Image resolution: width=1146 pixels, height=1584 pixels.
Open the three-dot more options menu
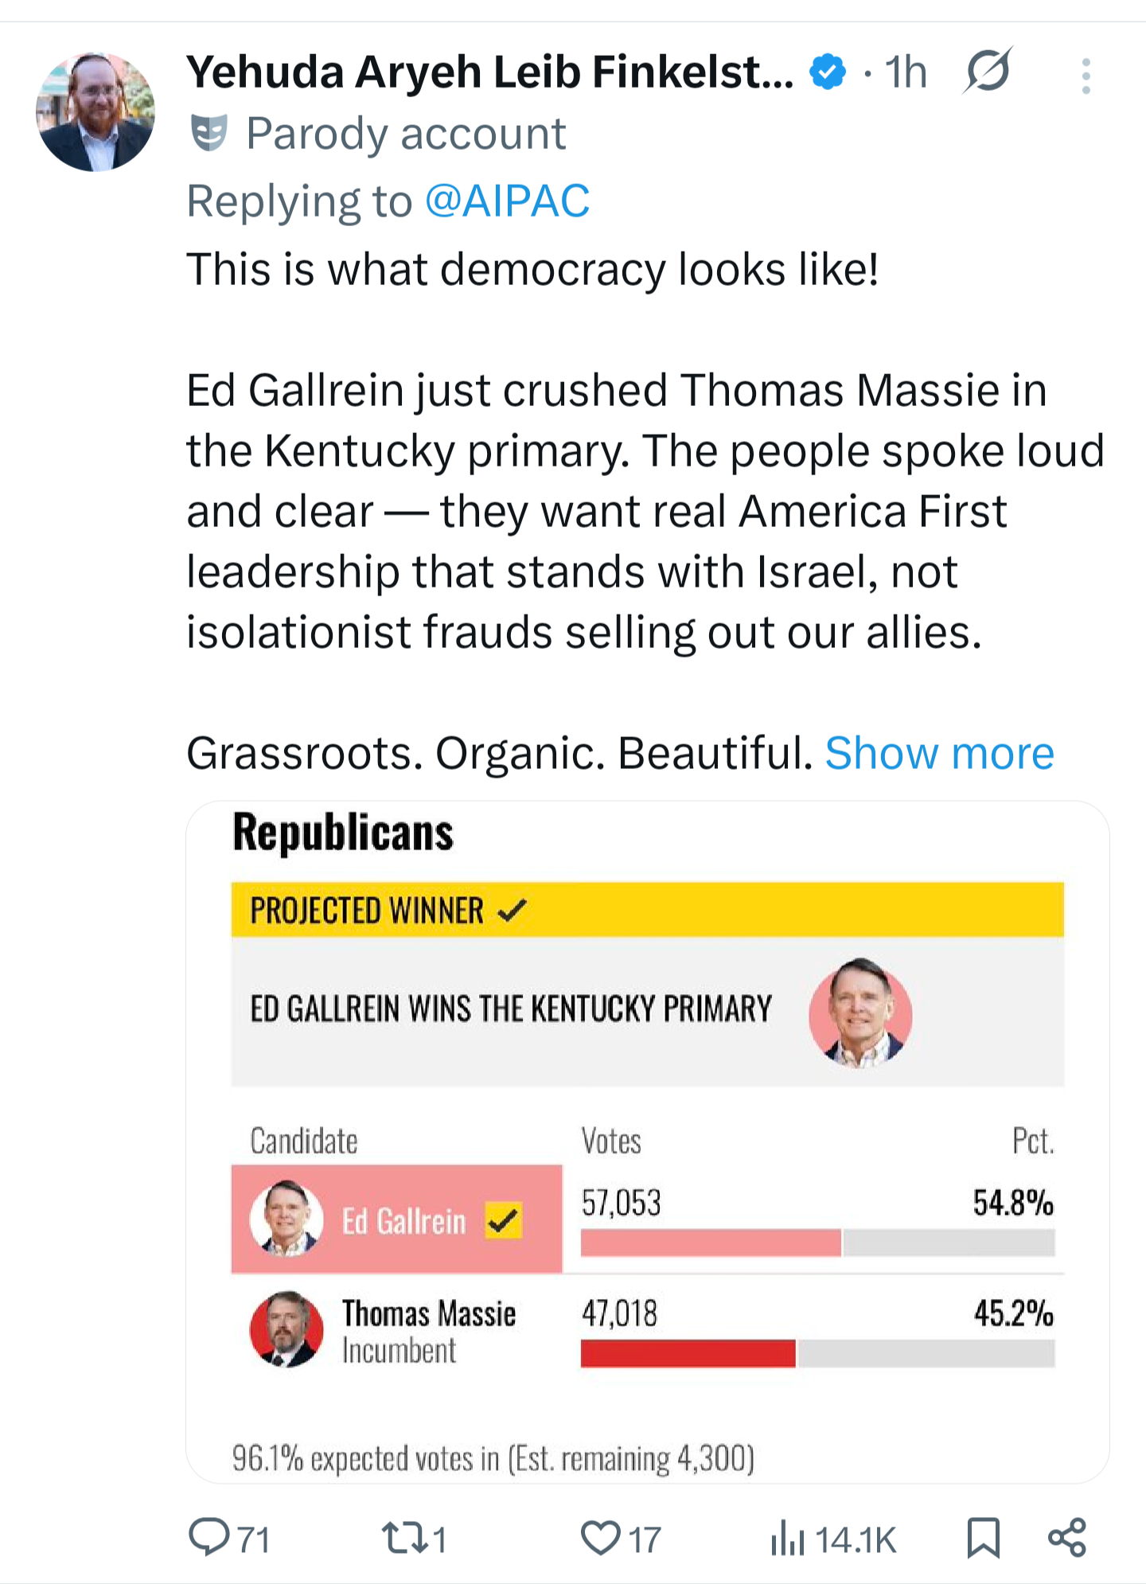[x=1086, y=76]
